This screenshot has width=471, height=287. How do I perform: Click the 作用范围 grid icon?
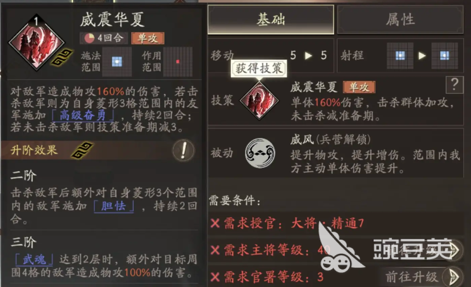click(x=178, y=62)
